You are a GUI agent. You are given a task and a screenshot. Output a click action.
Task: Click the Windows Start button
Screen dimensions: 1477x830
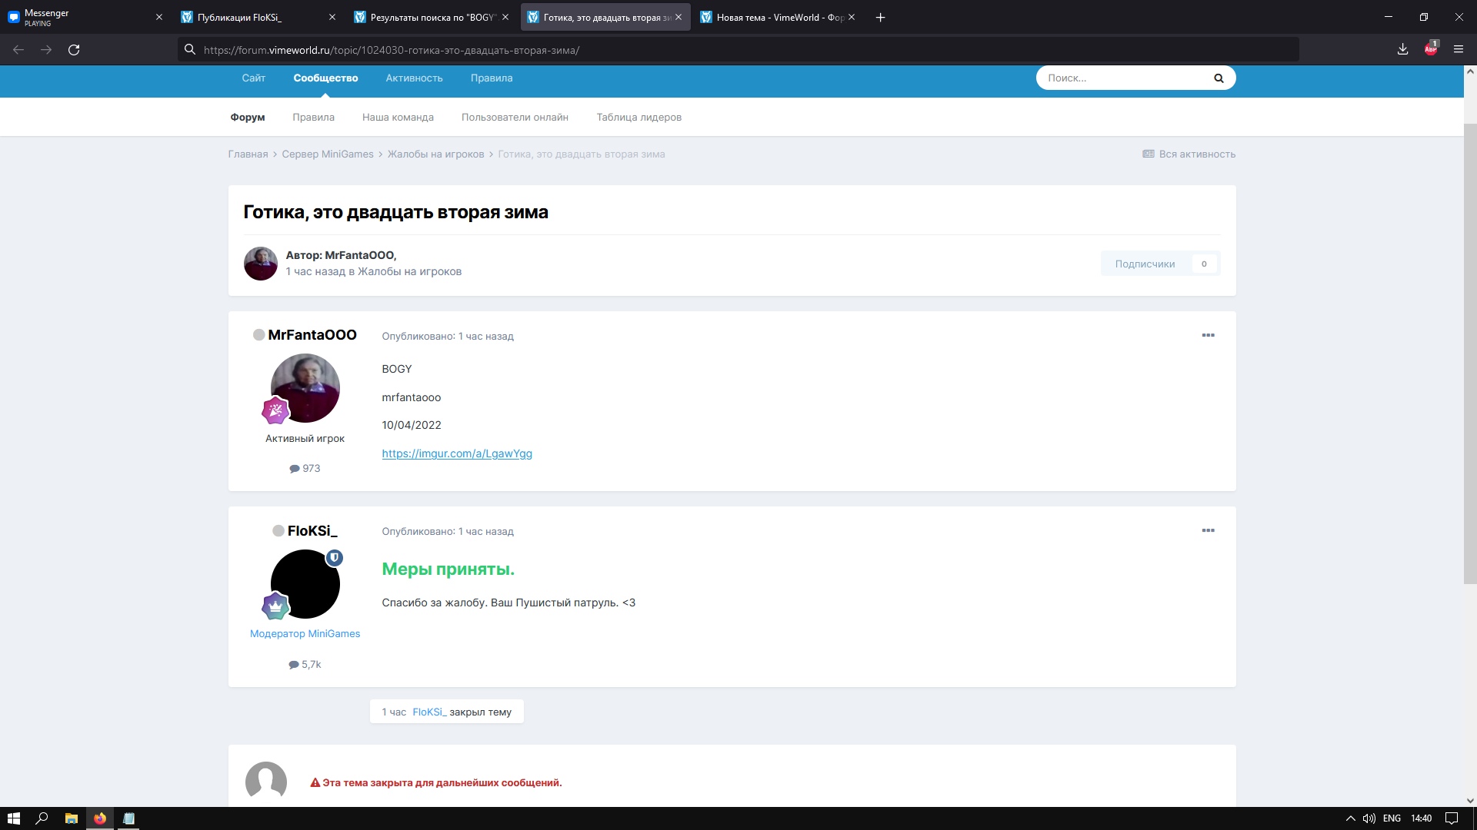[x=13, y=818]
